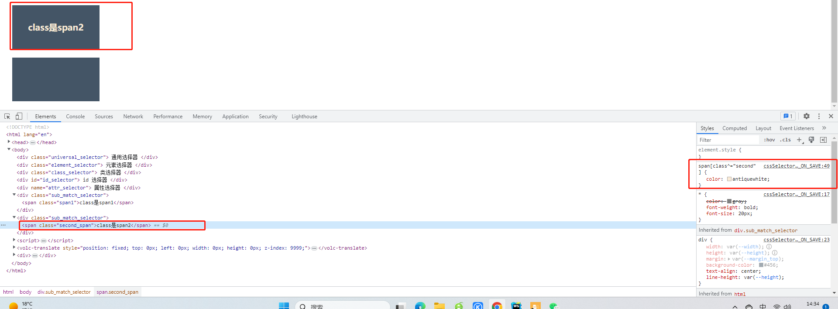This screenshot has height=309, width=838.
Task: Expand the head element node
Action: tap(9, 142)
